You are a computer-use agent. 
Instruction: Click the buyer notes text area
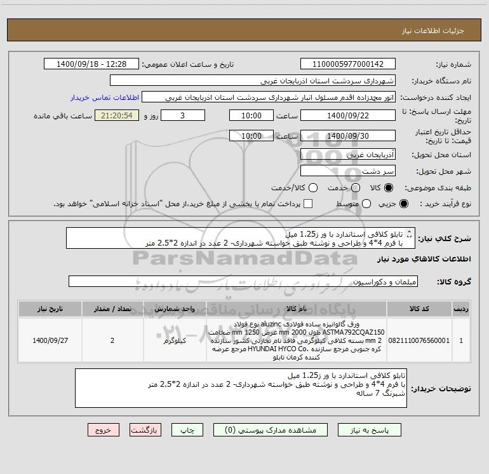point(241,388)
